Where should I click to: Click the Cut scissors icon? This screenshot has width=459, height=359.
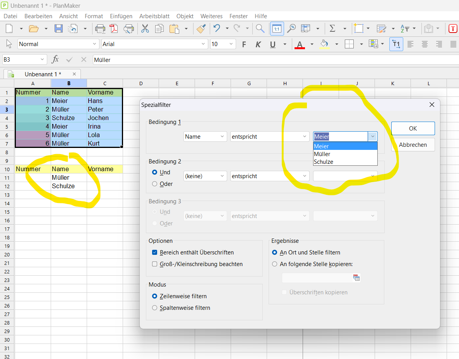coord(145,28)
